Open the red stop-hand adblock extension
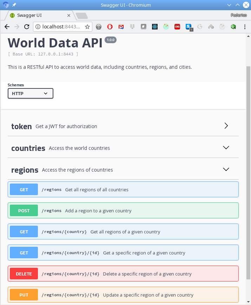251x305 pixels. point(110,27)
